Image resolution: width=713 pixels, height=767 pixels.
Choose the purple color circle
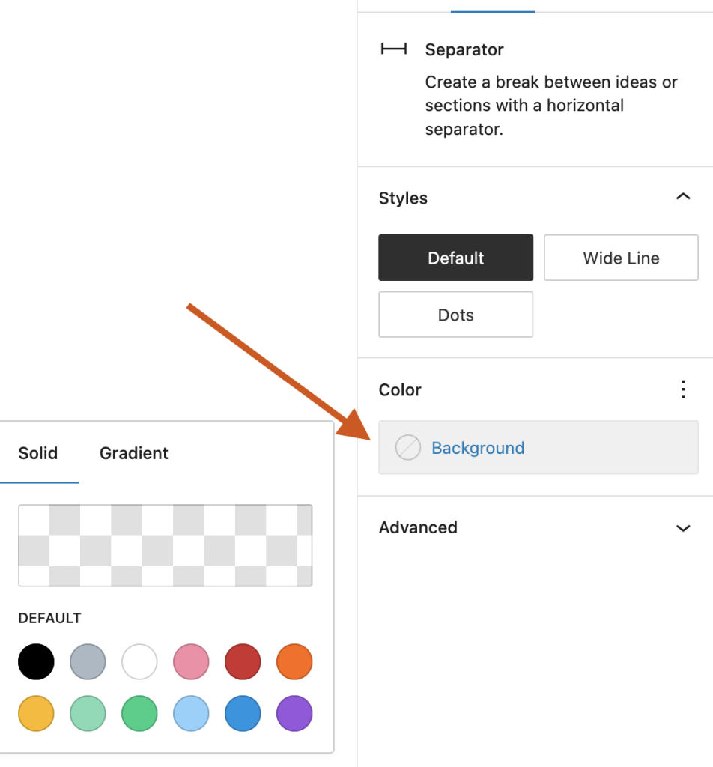coord(294,713)
